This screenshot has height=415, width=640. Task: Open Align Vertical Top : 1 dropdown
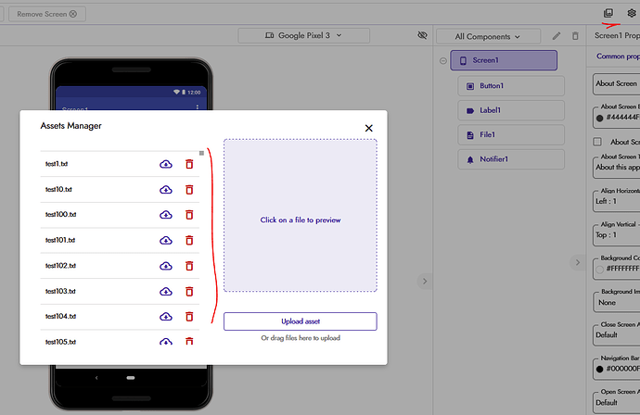616,234
